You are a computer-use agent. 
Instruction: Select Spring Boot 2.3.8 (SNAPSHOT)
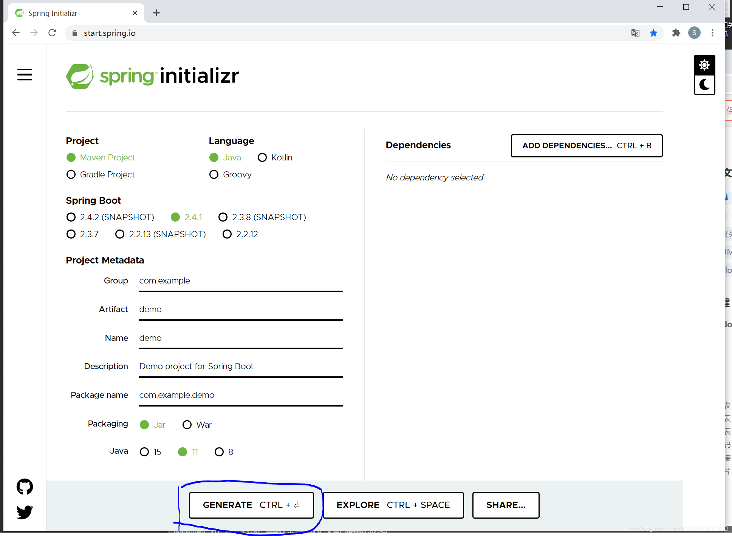coord(262,217)
